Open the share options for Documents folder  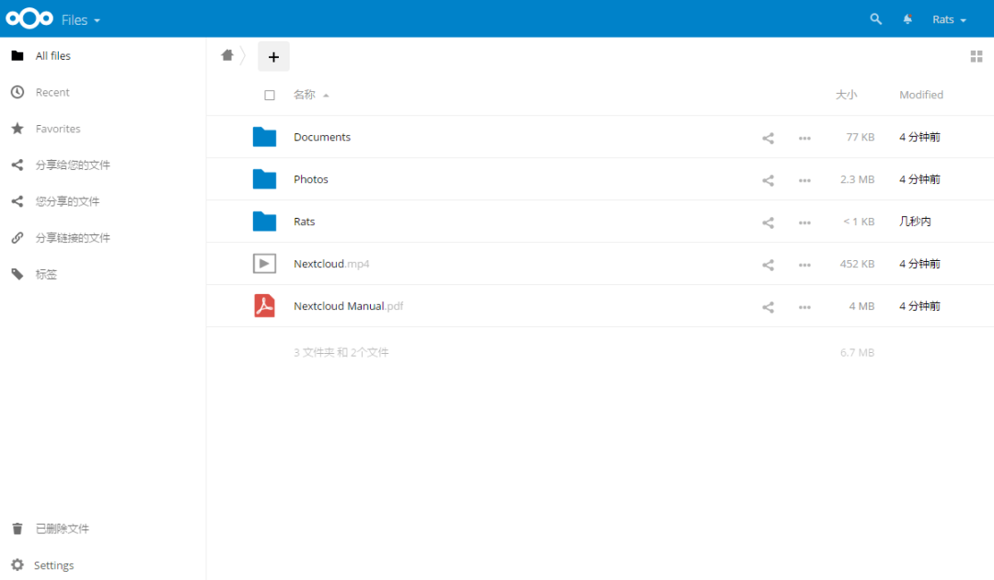click(768, 137)
